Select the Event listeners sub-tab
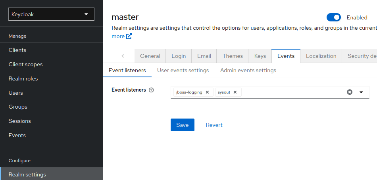The image size is (377, 180). (x=127, y=71)
